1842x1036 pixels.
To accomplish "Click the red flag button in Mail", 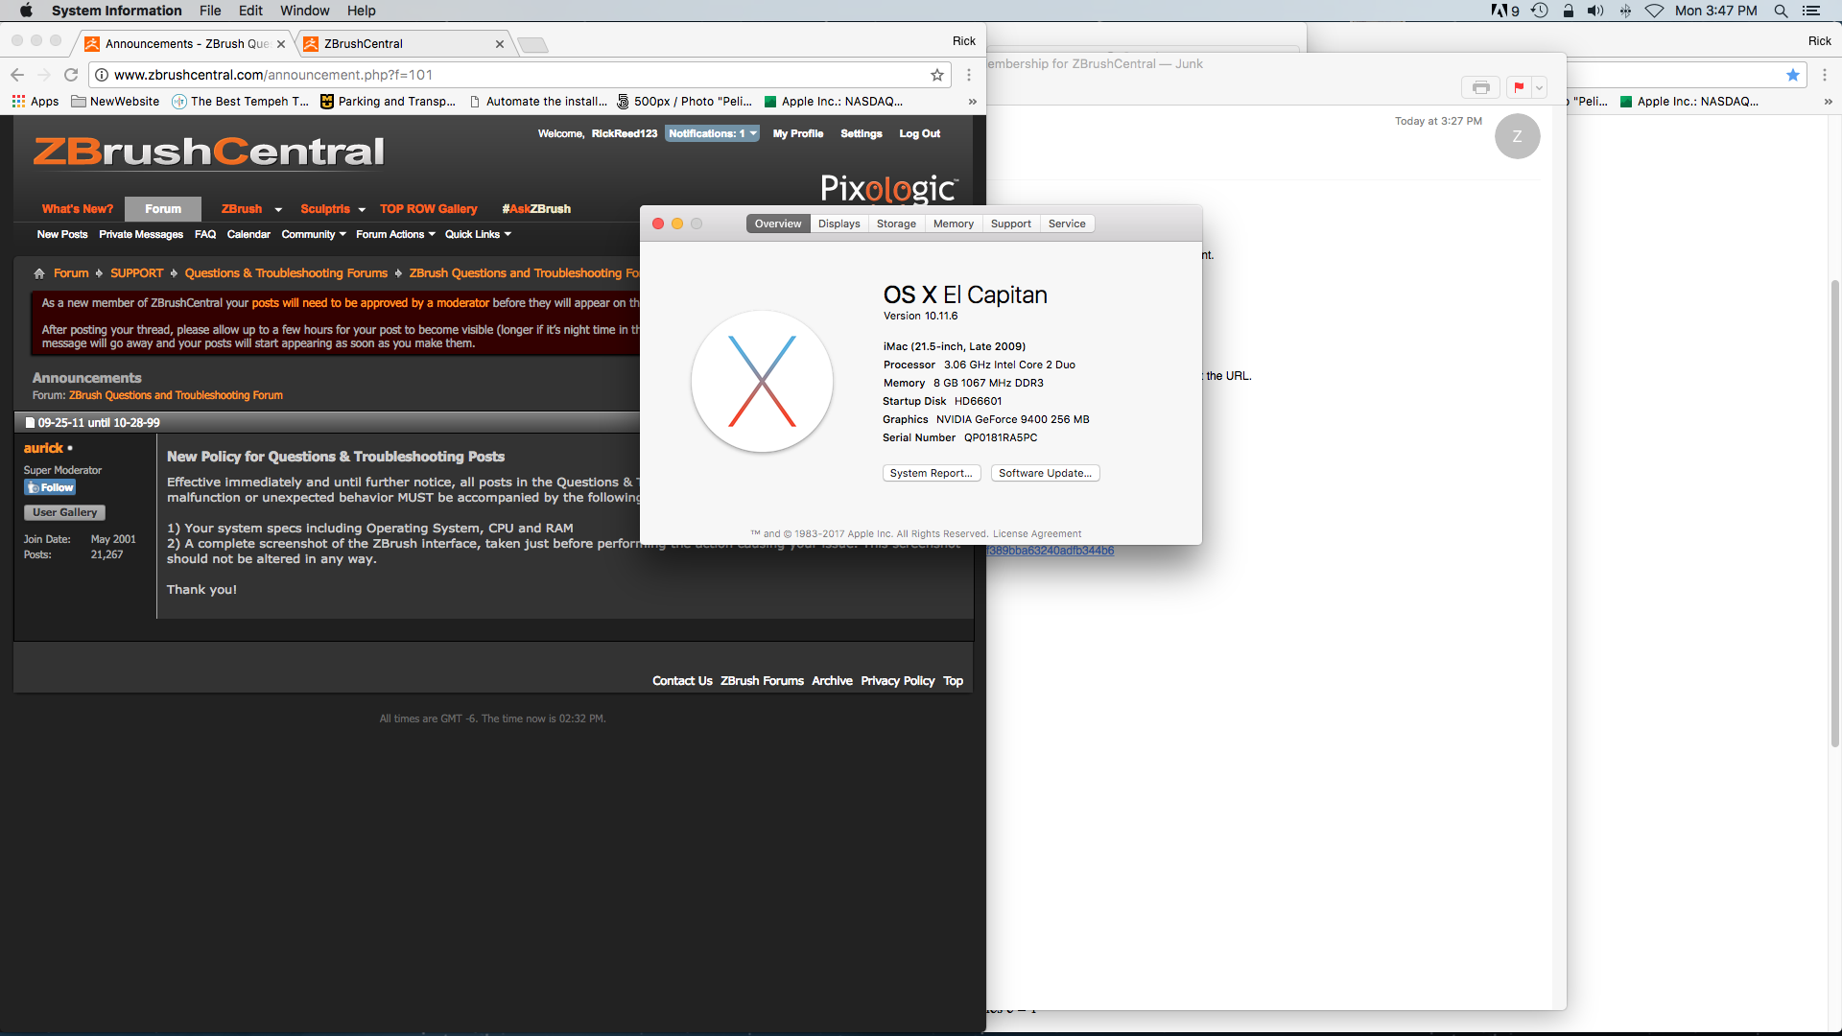I will 1519,87.
